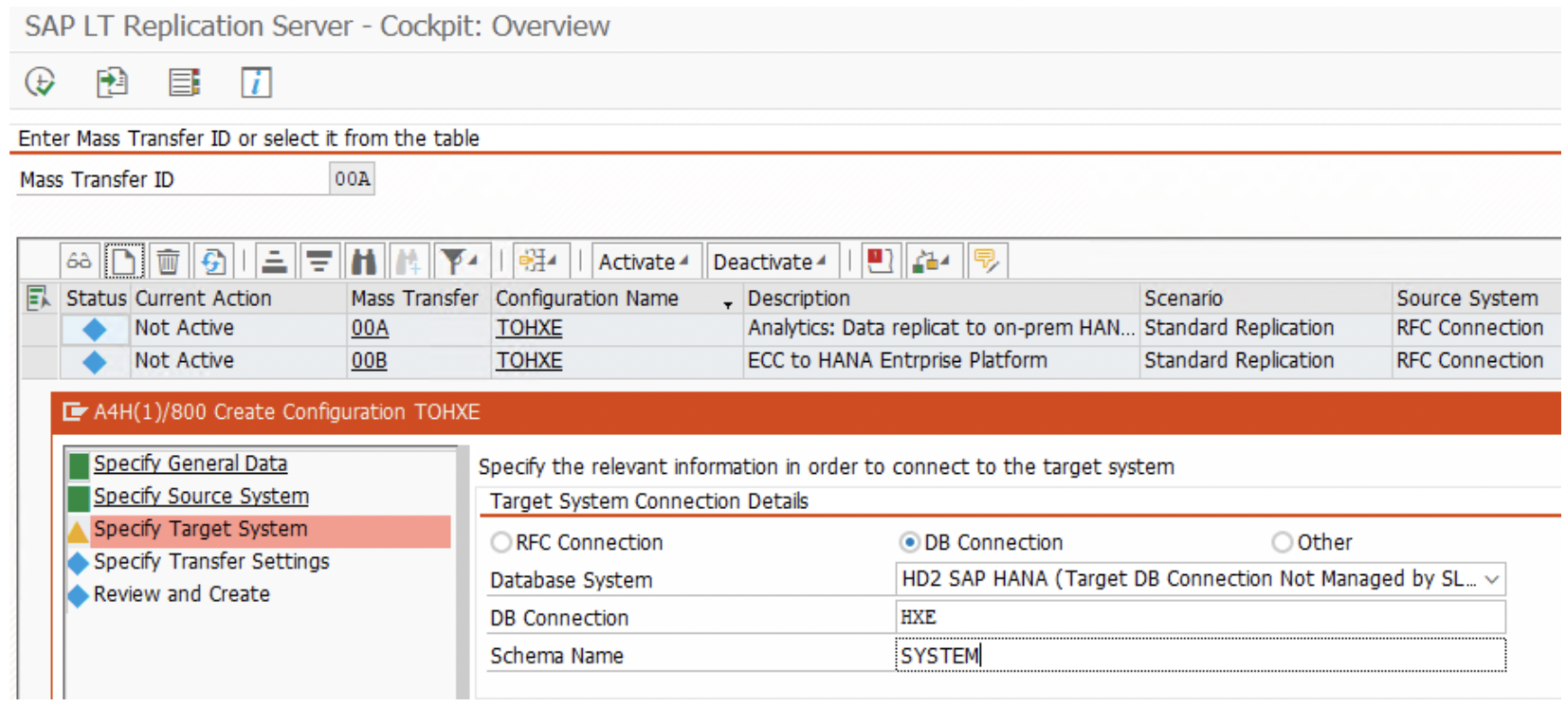Click the yellow triangle icon beside Specify Target System

pos(78,531)
